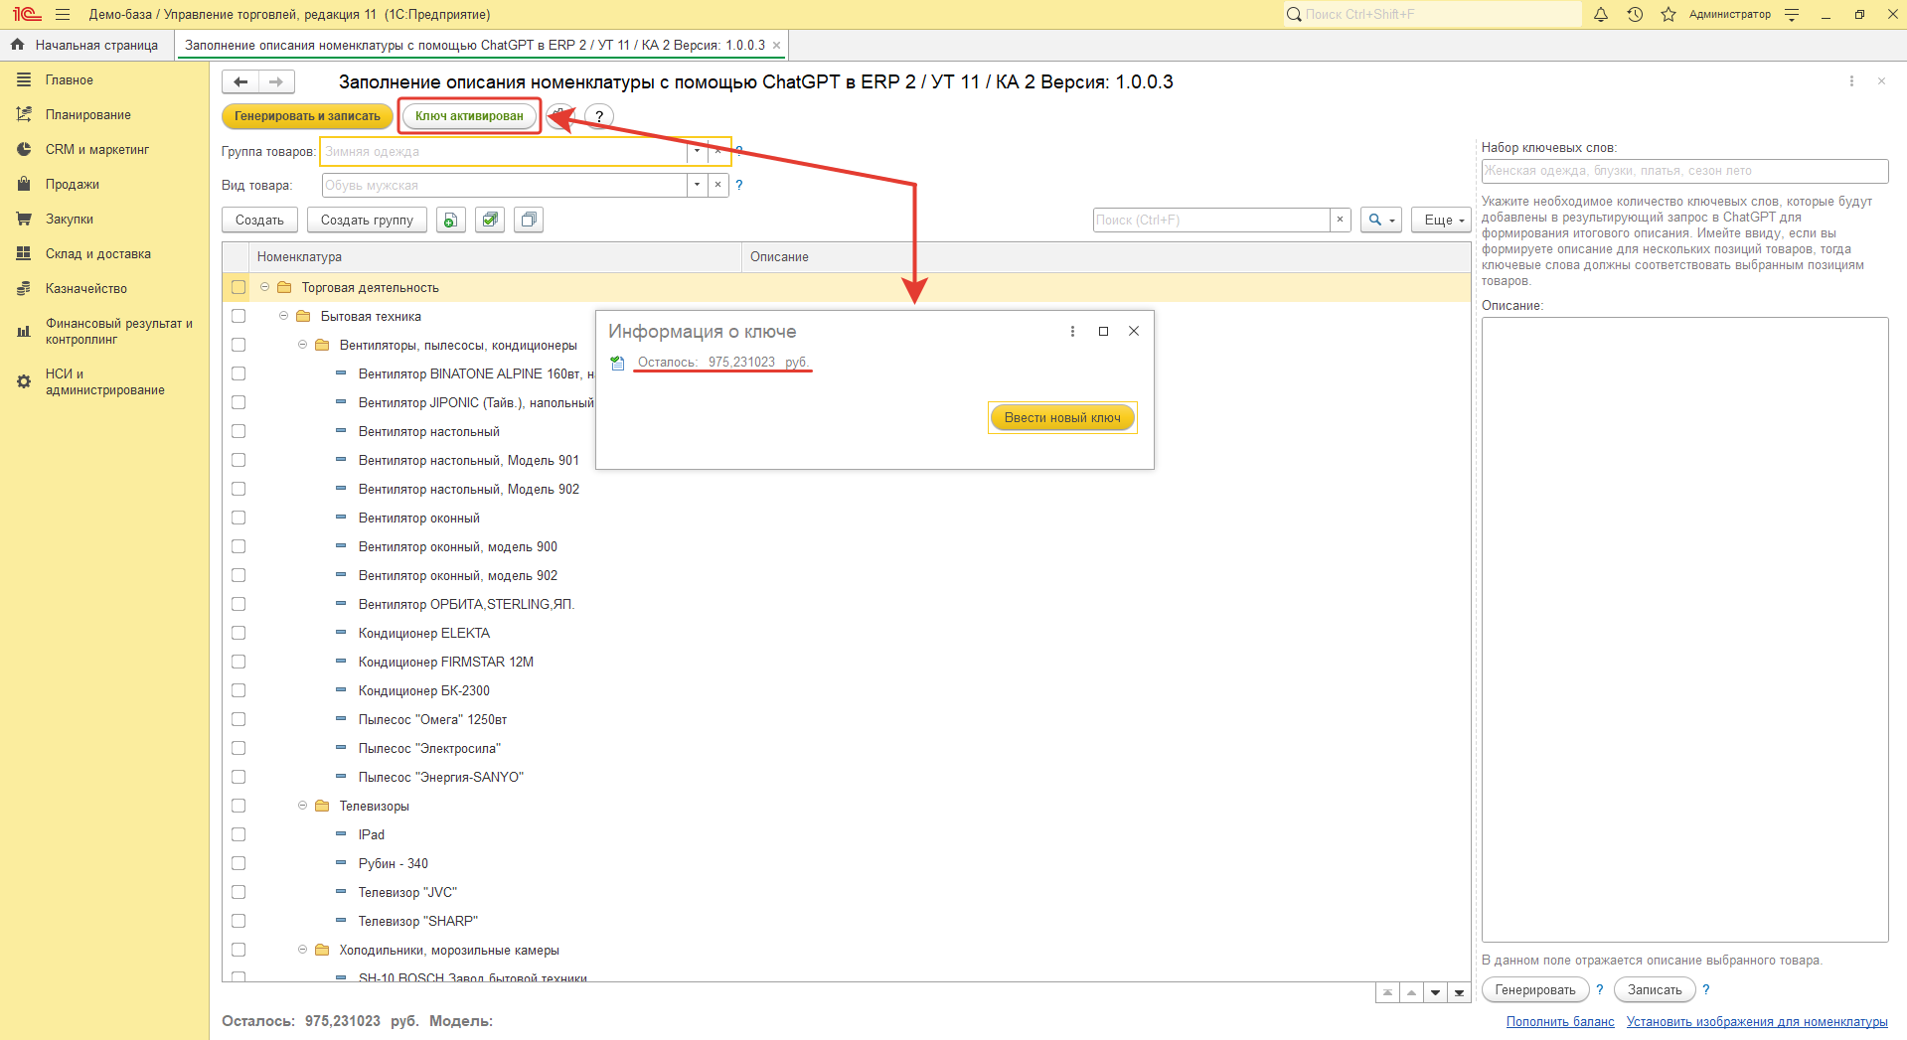The height and width of the screenshot is (1040, 1907).
Task: Open the Группа товаров dropdown list
Action: point(697,152)
